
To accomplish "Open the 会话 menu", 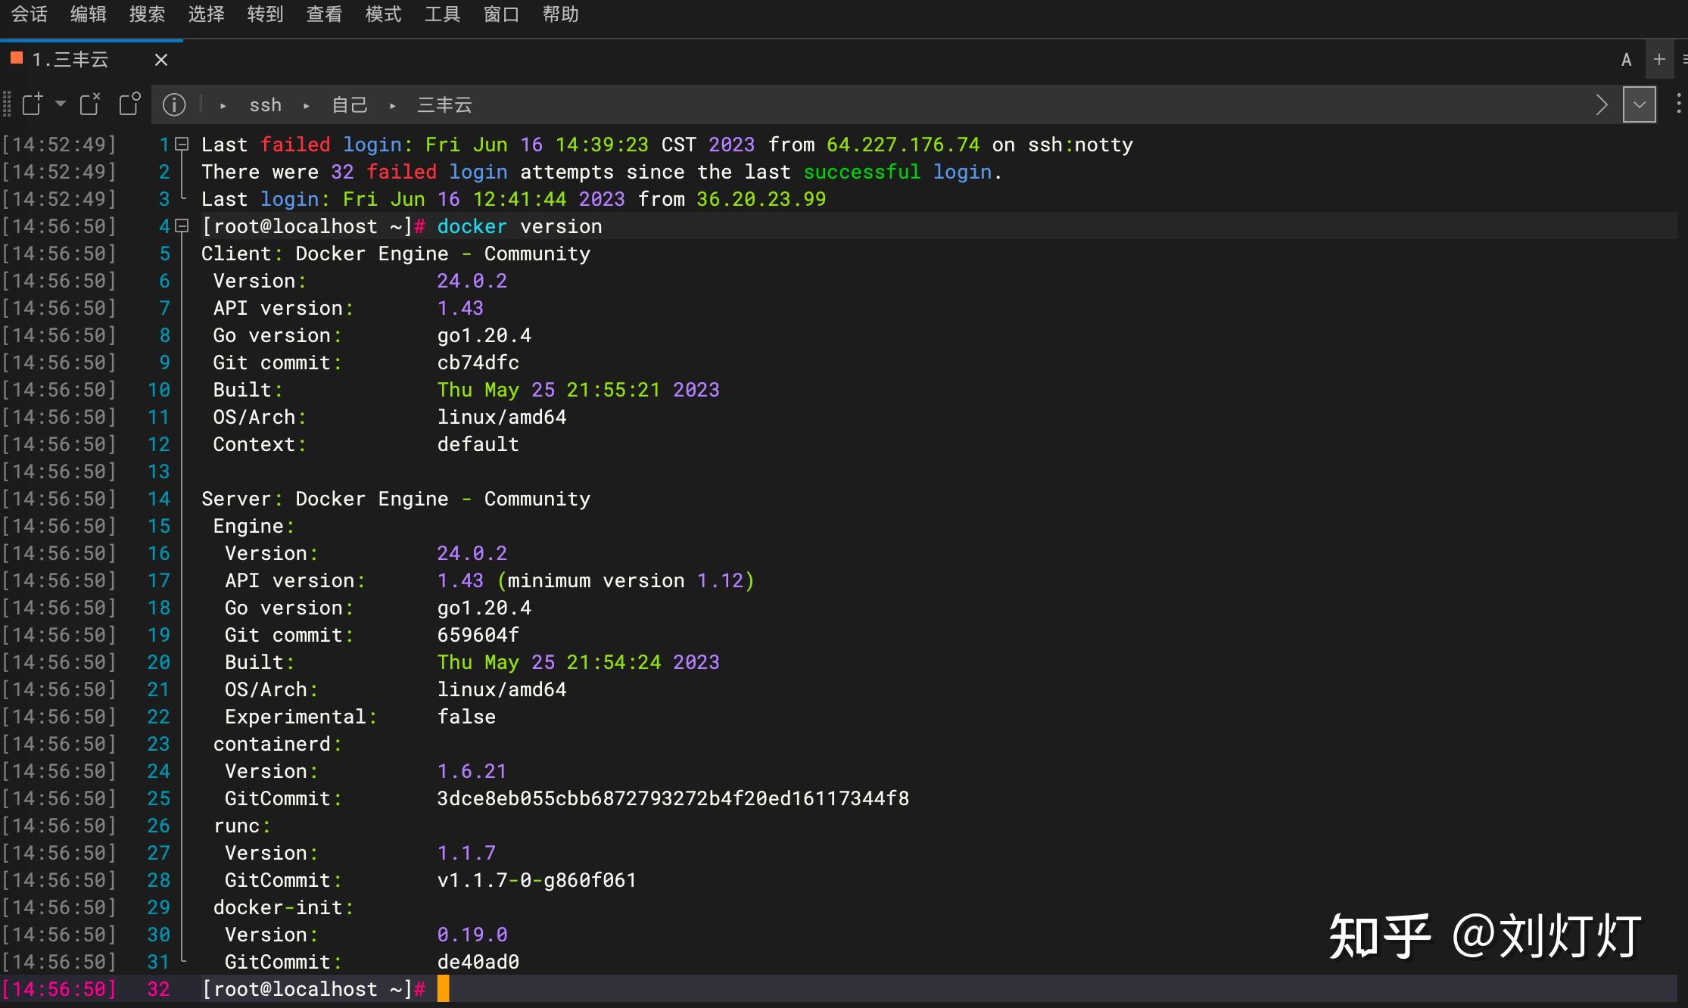I will pos(30,14).
